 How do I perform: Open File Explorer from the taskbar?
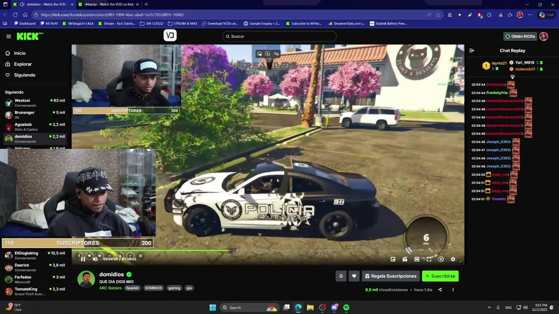coord(310,307)
